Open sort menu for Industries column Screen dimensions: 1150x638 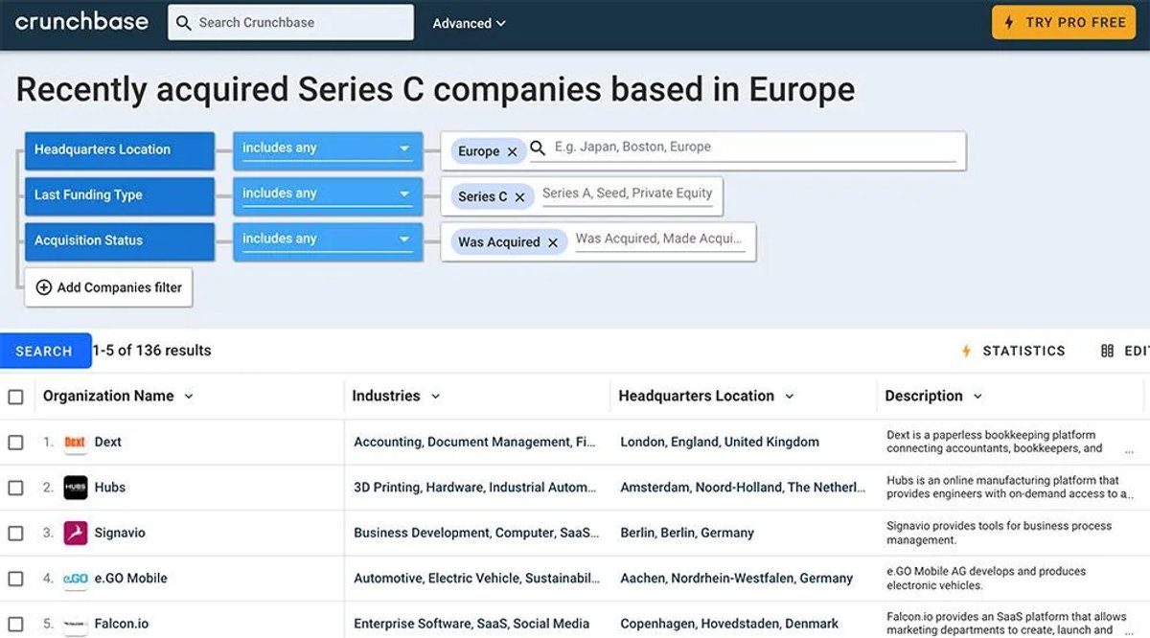click(x=435, y=397)
